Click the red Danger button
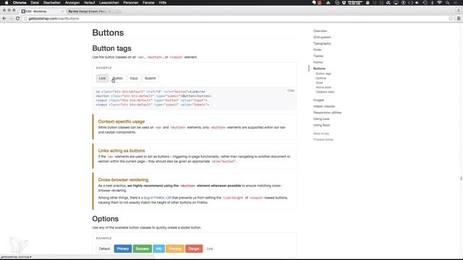463x260 pixels. (194, 248)
